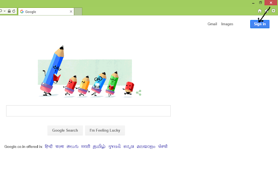
Task: Expand the address bar search dropdown arrow
Action: (5, 11)
